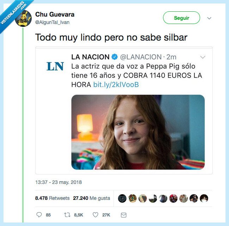
Task: Open last liker's avatar in the row
Action: pyautogui.click(x=204, y=198)
